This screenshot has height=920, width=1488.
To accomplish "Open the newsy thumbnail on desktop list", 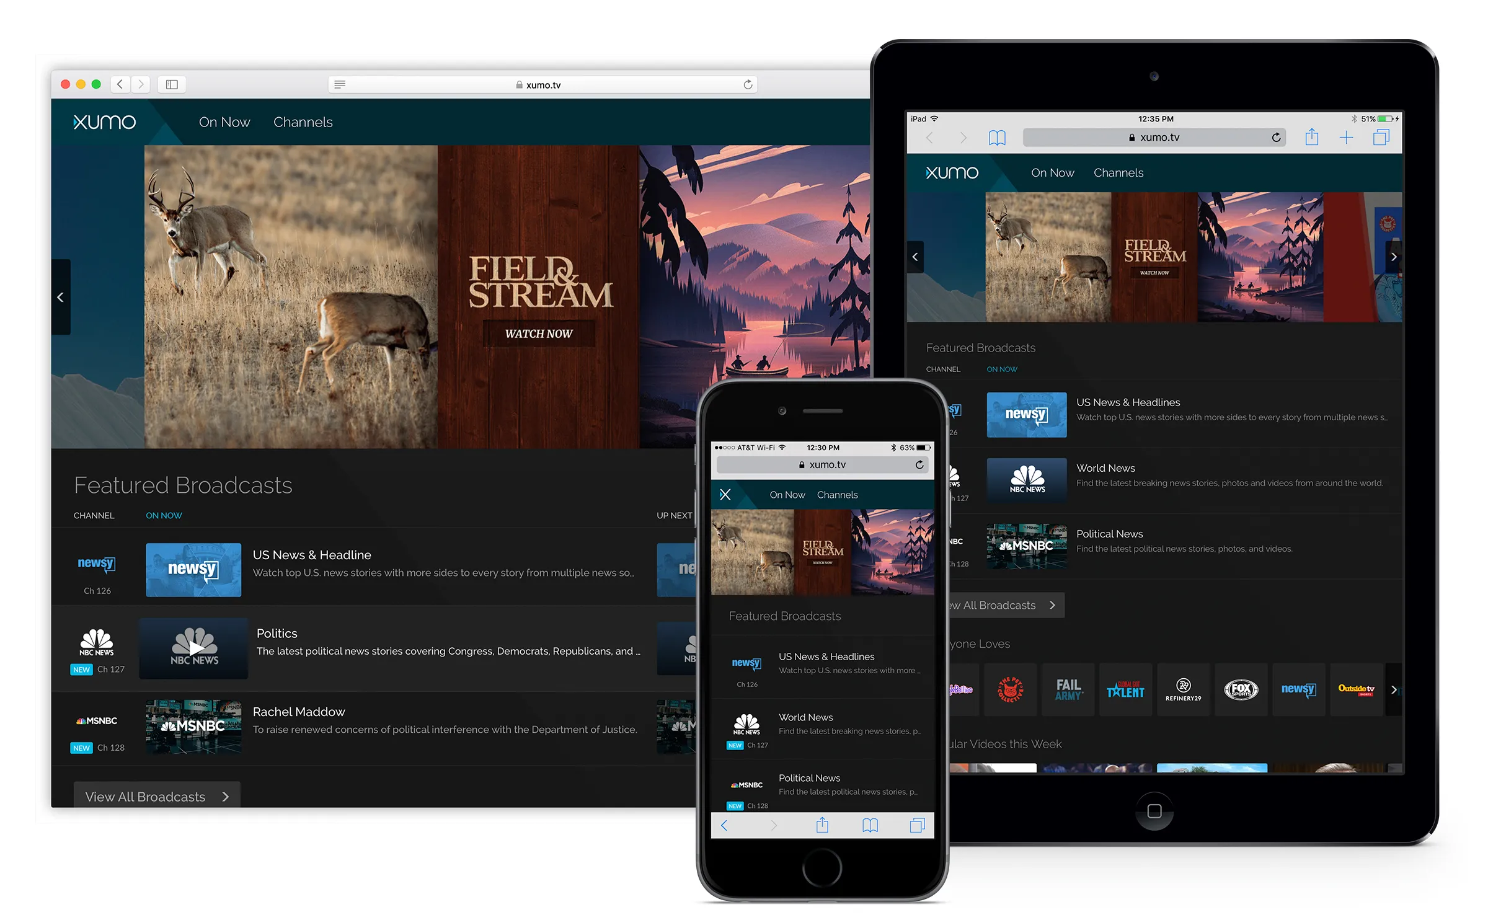I will [x=193, y=570].
